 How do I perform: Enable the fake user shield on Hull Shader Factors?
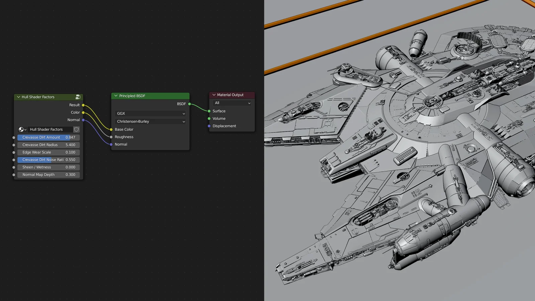coord(77,129)
